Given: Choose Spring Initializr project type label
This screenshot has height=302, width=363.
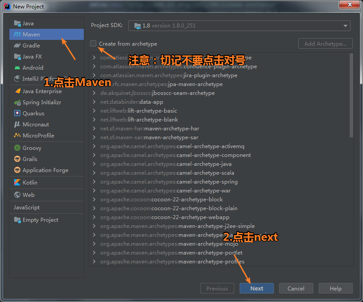Looking at the screenshot, I should (x=42, y=102).
